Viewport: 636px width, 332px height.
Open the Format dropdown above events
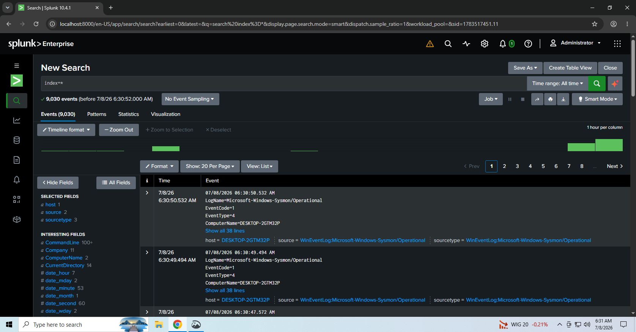click(159, 166)
